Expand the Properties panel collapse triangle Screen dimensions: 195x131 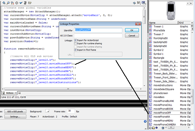tap(145, 129)
